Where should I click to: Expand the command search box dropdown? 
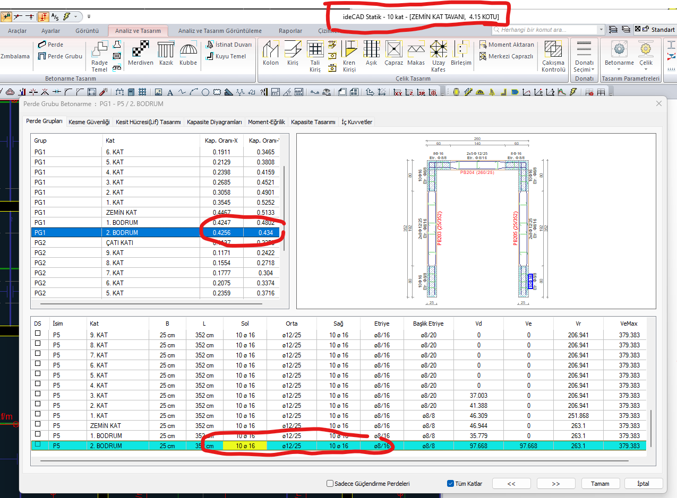tap(601, 30)
